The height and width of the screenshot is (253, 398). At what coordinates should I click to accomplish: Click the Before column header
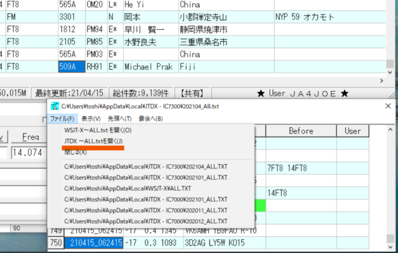click(301, 131)
